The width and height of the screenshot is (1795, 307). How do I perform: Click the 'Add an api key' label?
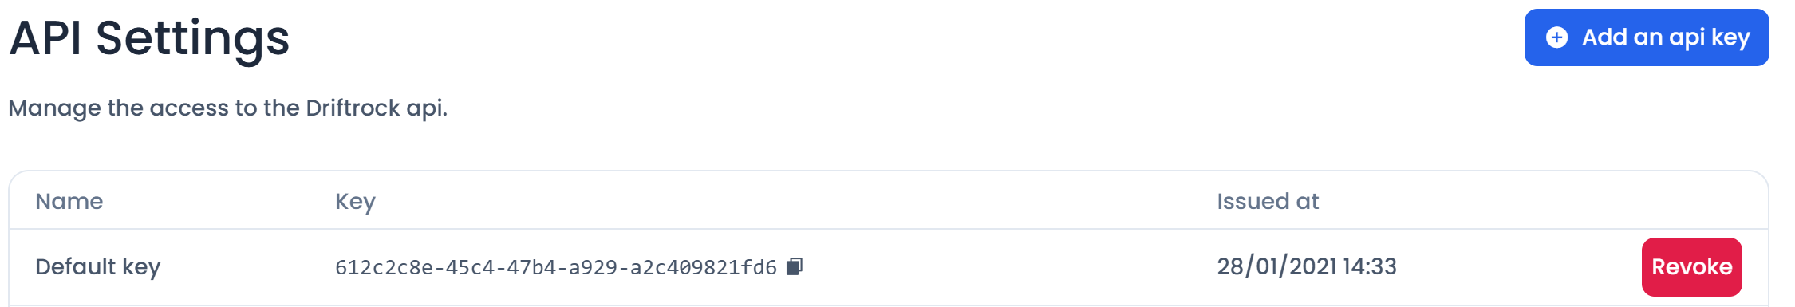pos(1666,37)
